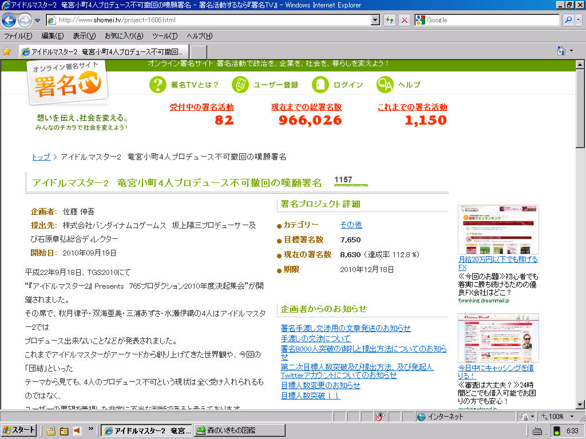586x439 pixels.
Task: Click the Outlook Express quick launch icon
Action: click(51, 431)
